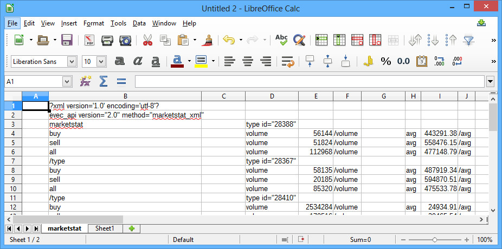
Task: Open the Edit menu
Action: coord(29,23)
